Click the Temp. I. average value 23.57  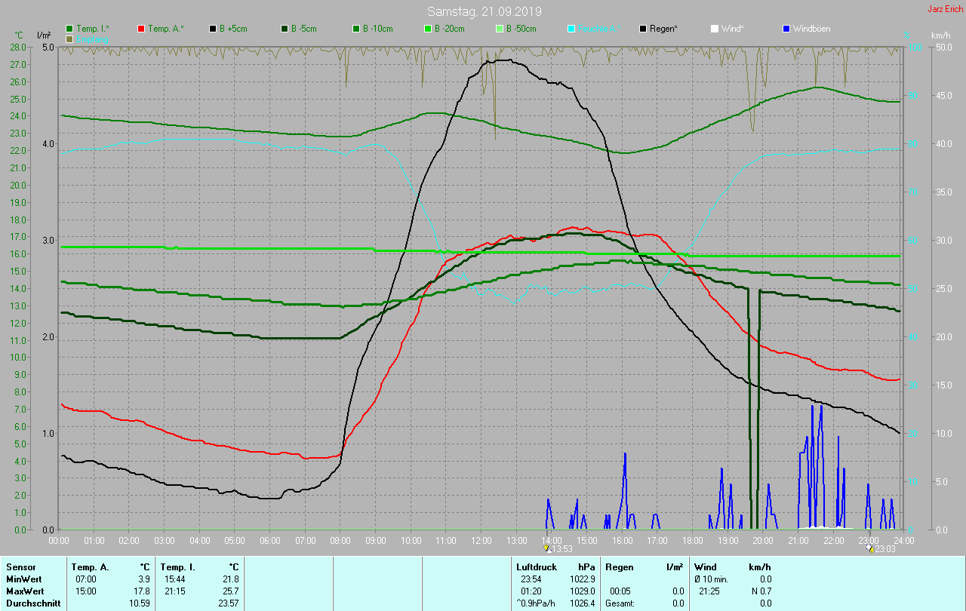click(228, 603)
